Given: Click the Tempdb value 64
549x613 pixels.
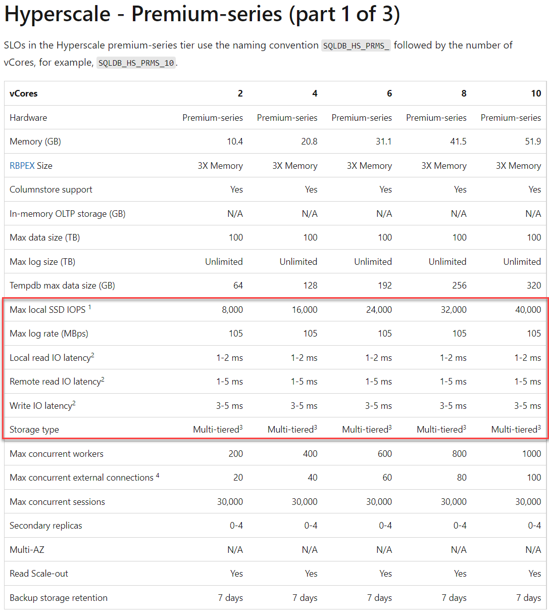Looking at the screenshot, I should click(238, 286).
